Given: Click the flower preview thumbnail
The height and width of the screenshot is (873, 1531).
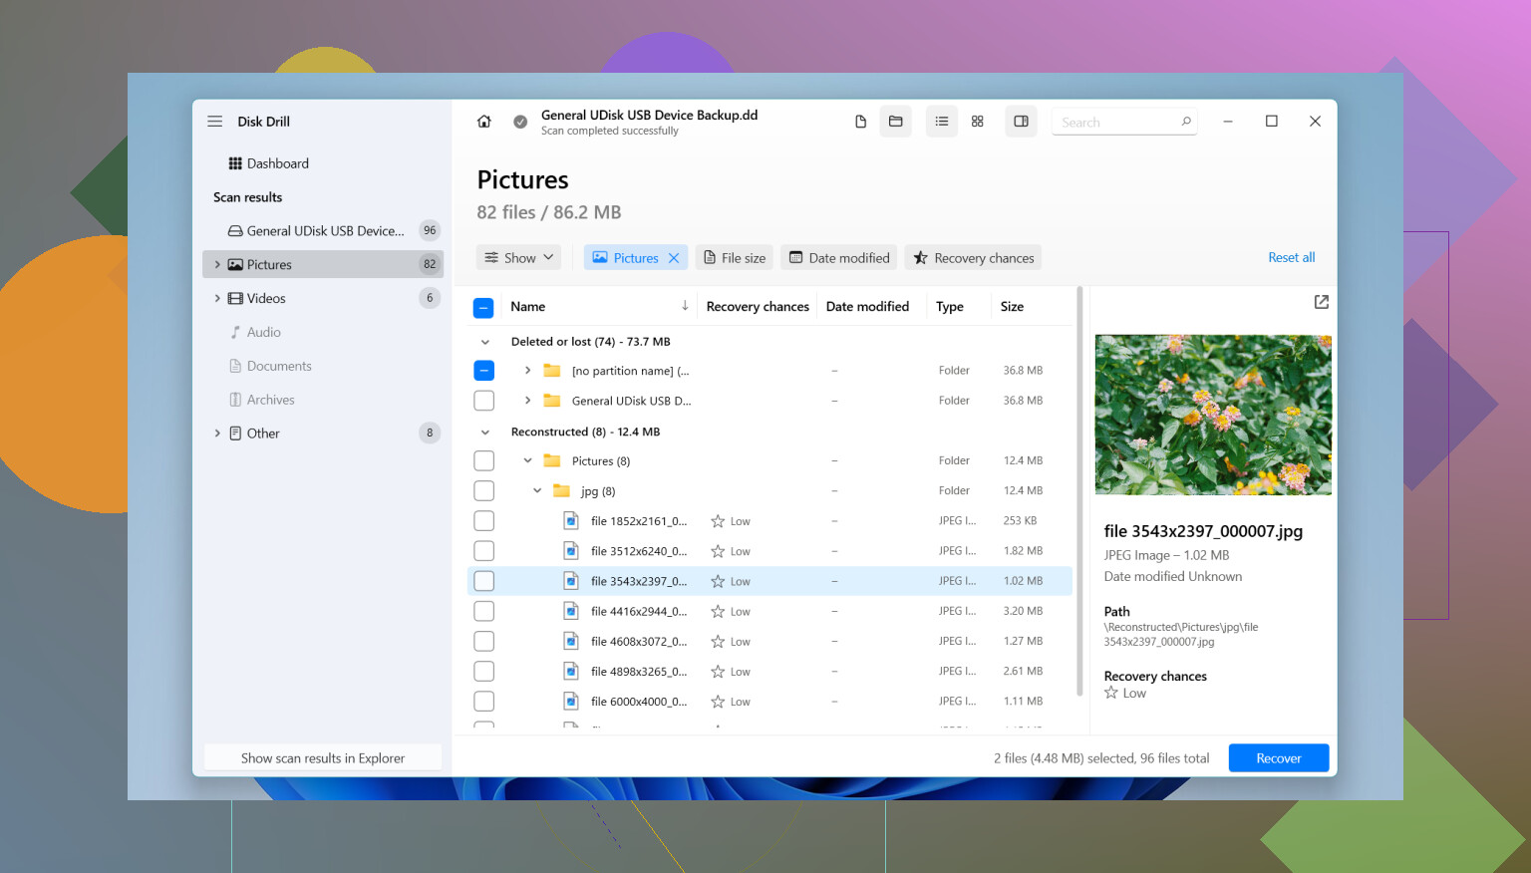Looking at the screenshot, I should 1213,415.
